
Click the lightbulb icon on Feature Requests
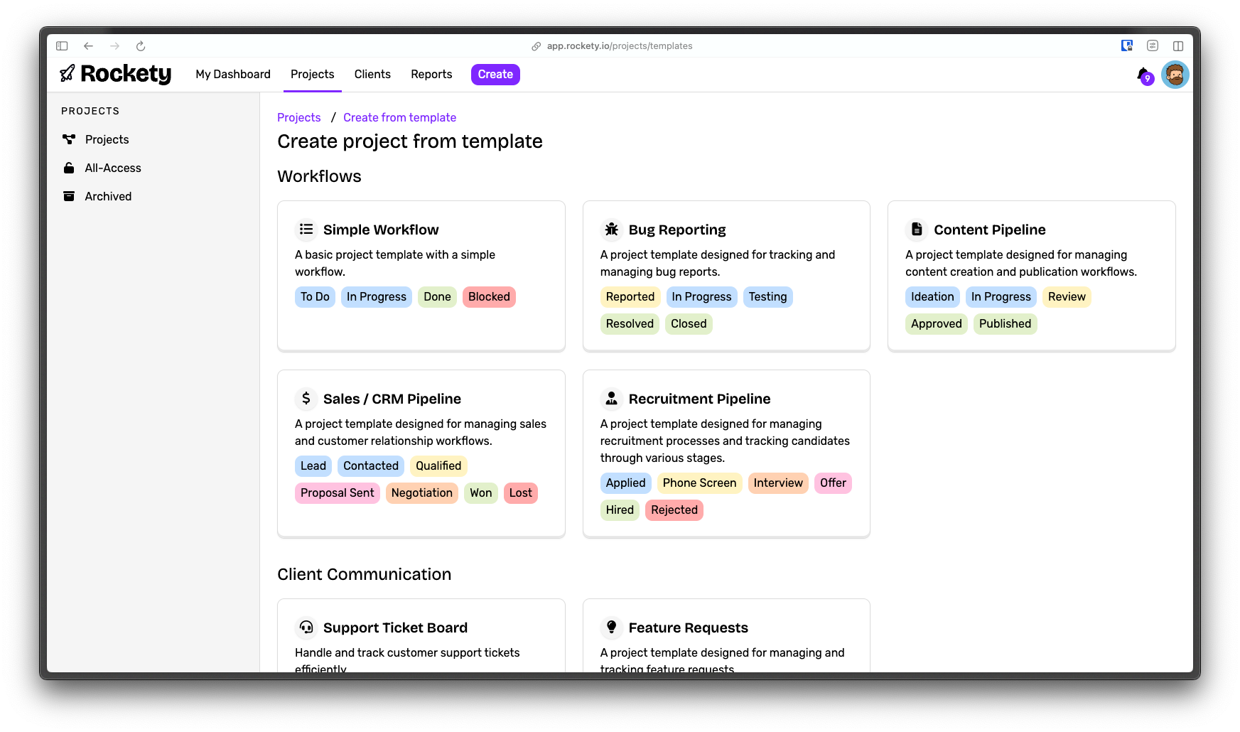pyautogui.click(x=611, y=628)
